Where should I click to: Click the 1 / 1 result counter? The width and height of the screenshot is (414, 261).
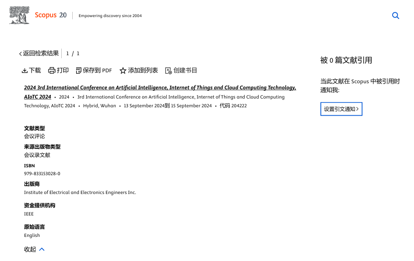pyautogui.click(x=73, y=53)
